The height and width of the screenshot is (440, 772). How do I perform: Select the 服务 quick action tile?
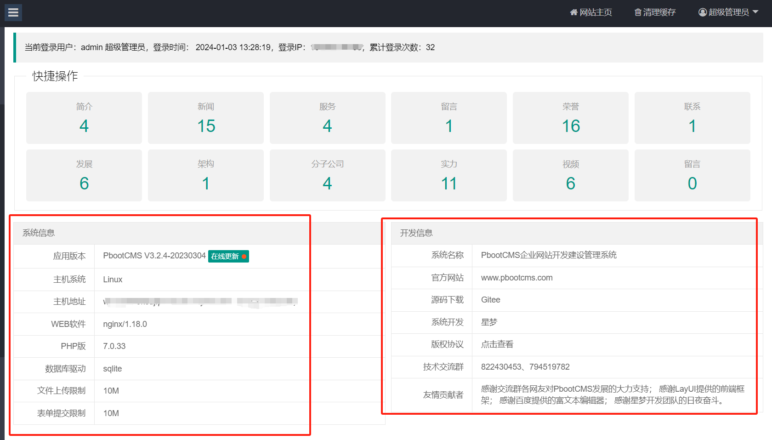coord(327,118)
